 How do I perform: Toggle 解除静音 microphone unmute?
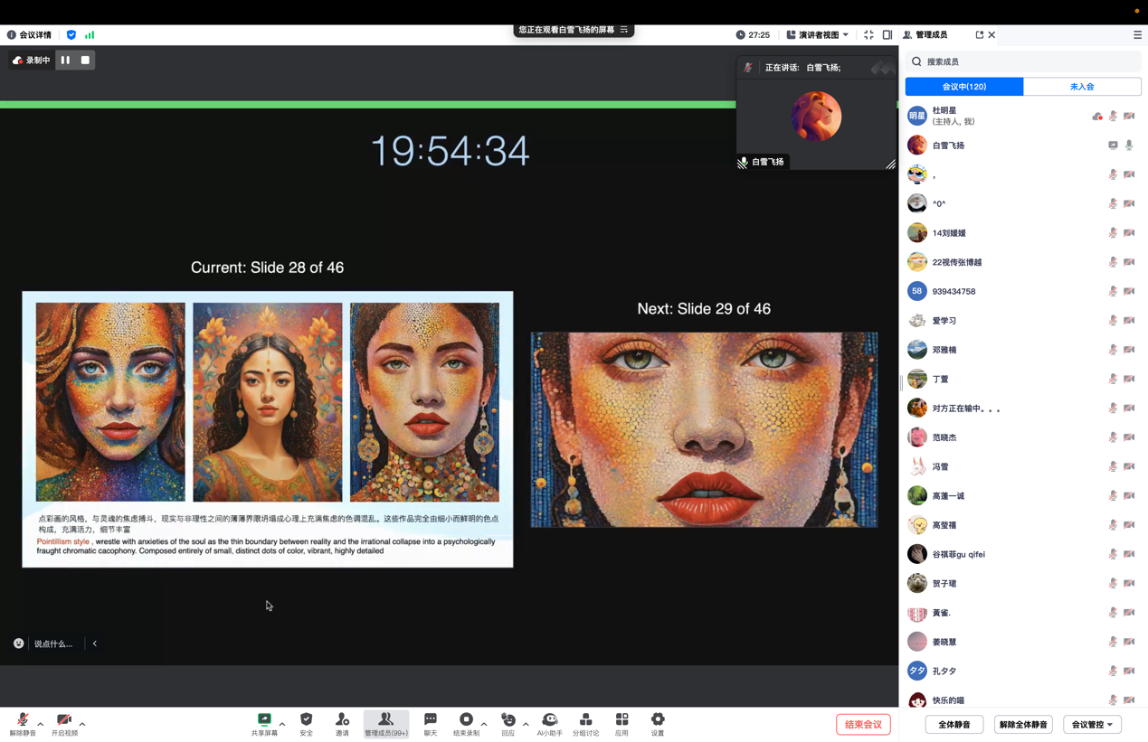[x=23, y=724]
